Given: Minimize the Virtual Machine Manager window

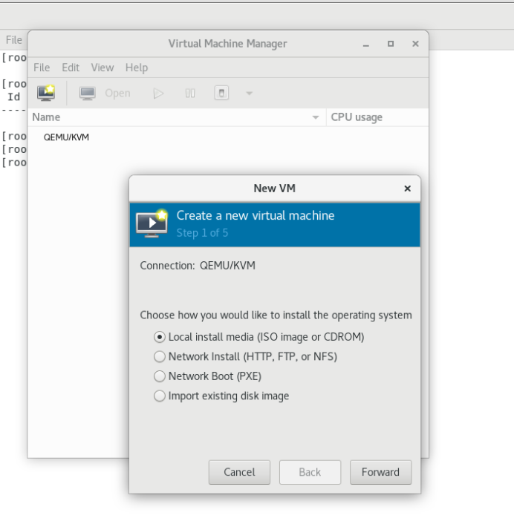Looking at the screenshot, I should point(366,44).
